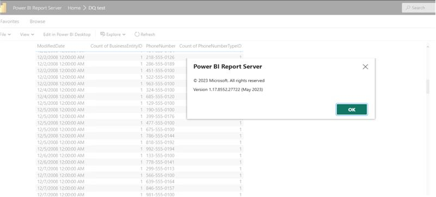Click the DQ test breadcrumb

click(x=97, y=8)
